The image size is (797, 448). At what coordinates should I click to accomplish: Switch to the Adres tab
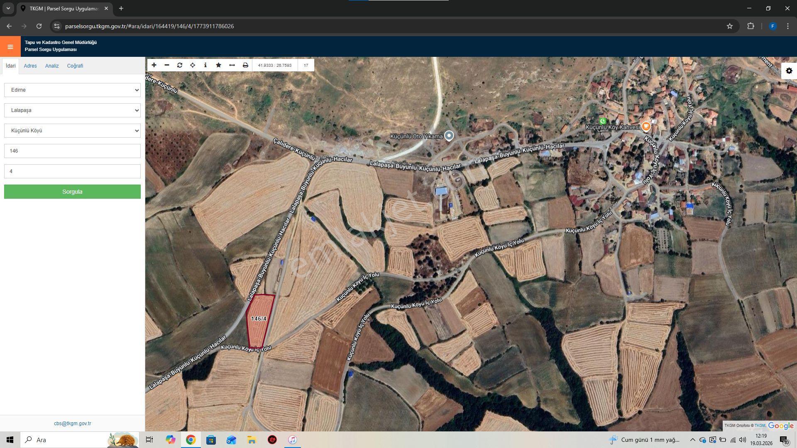pyautogui.click(x=30, y=66)
